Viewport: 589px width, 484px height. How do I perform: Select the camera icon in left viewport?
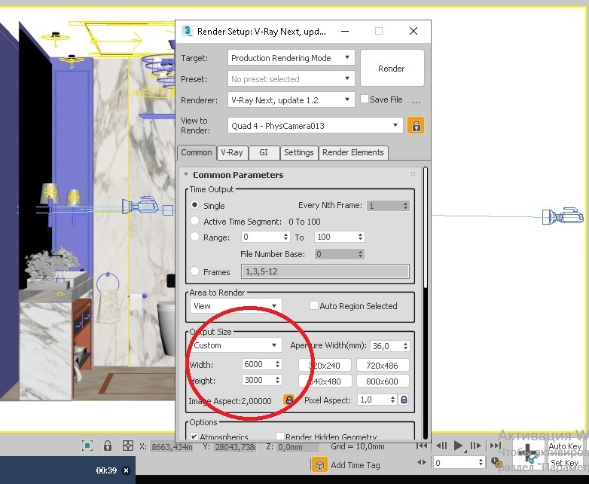(140, 206)
